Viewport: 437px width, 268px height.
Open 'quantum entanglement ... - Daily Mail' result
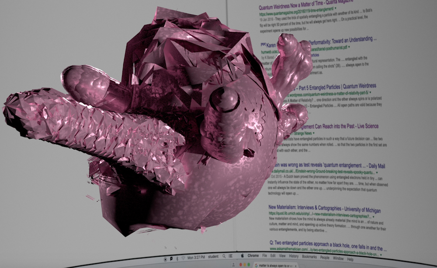pos(329,166)
